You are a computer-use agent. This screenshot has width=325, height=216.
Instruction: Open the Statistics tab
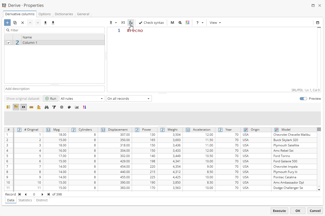(25, 200)
